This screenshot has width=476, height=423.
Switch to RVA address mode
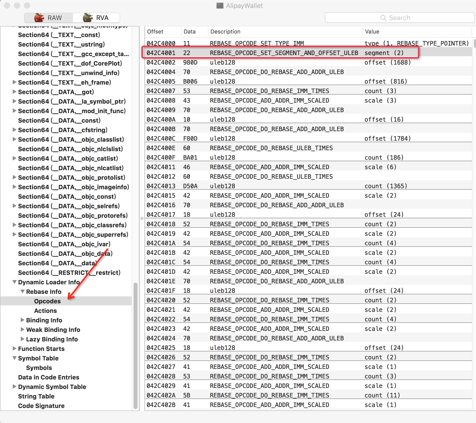(x=96, y=18)
